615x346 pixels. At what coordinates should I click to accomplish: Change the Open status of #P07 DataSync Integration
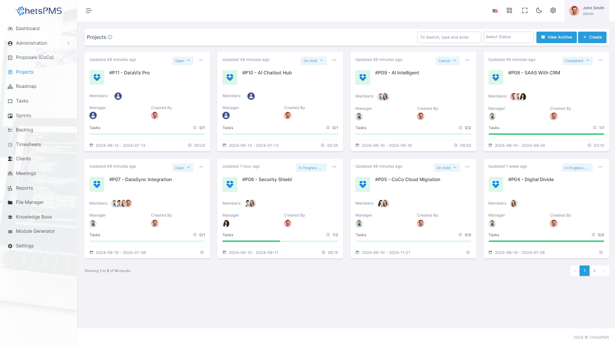pyautogui.click(x=183, y=168)
